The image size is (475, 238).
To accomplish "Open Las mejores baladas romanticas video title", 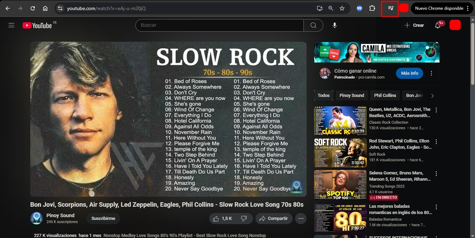I will point(401,210).
